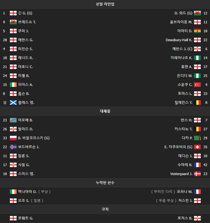Image resolution: width=210 pixels, height=223 pixels.
Task: Click the Belgium flag beside 틸레만스 Y.
Action: [x=197, y=103]
